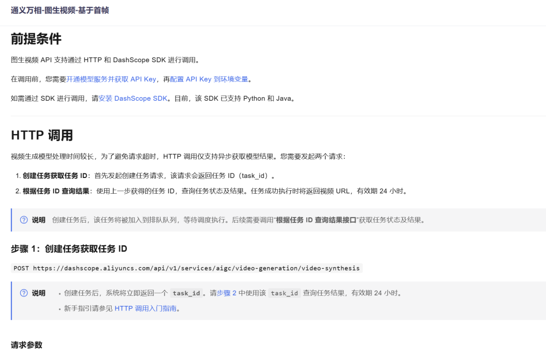Click the info icon beside 系统将立即返回 note

[24, 293]
